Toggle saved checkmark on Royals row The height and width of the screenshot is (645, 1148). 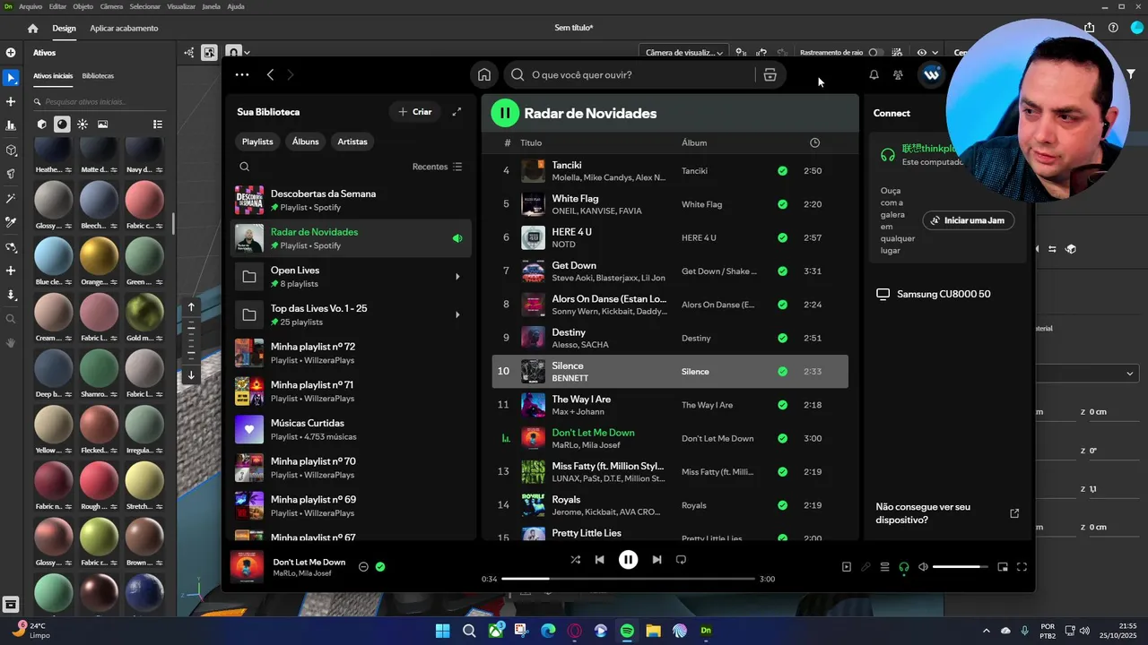(x=782, y=505)
